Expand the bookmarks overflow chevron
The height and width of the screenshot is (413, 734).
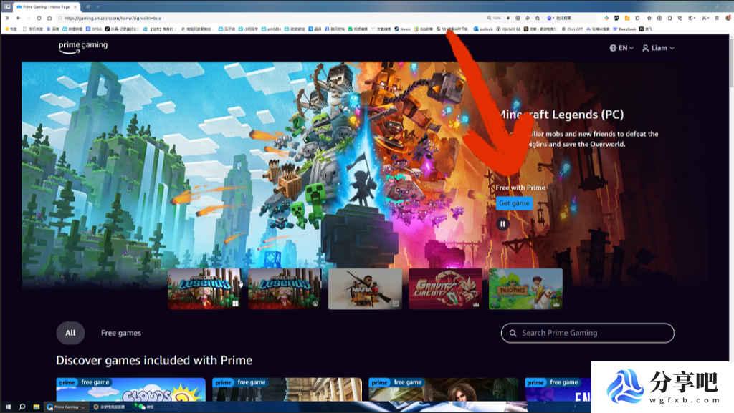click(x=6, y=18)
